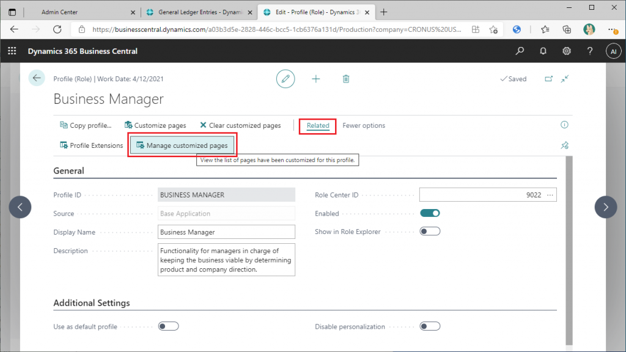
Task: Collapse the General section heading
Action: (68, 171)
